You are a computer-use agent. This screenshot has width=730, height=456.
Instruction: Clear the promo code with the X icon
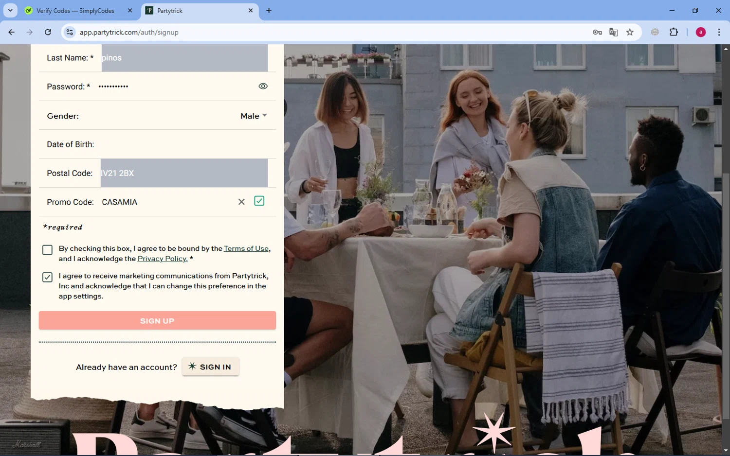[x=241, y=202]
